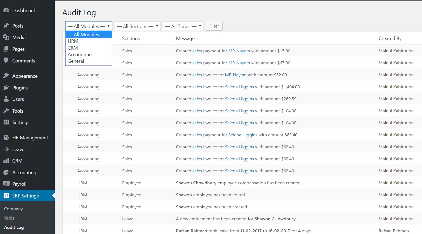This screenshot has width=422, height=234.
Task: Open the HR Management menu label
Action: click(x=30, y=137)
